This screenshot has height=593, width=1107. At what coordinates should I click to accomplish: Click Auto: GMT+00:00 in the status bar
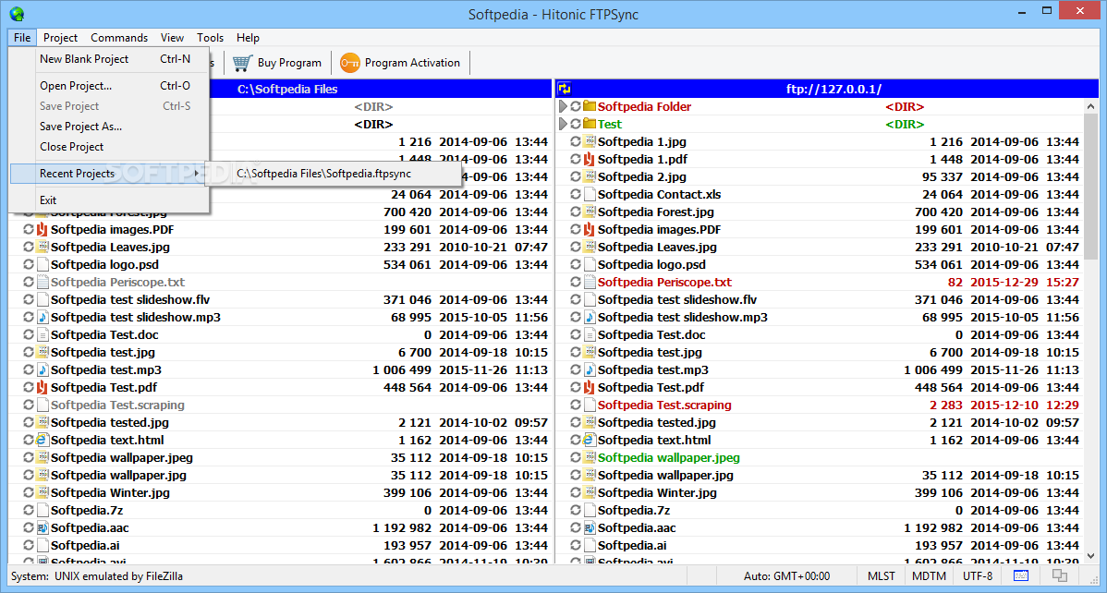tap(786, 576)
